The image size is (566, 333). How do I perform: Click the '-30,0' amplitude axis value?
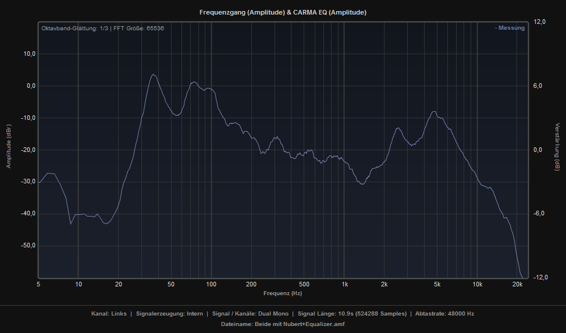pyautogui.click(x=28, y=182)
